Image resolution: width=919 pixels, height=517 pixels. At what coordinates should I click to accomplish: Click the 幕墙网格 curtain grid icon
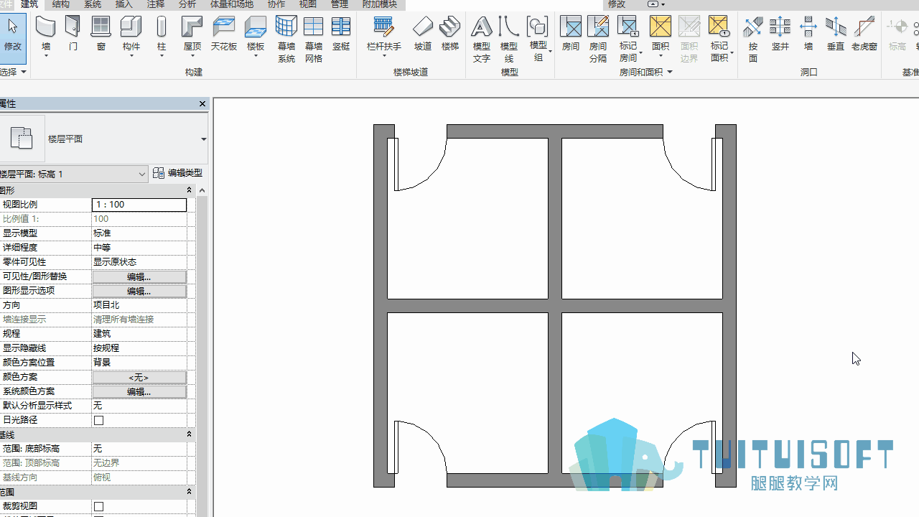[314, 27]
